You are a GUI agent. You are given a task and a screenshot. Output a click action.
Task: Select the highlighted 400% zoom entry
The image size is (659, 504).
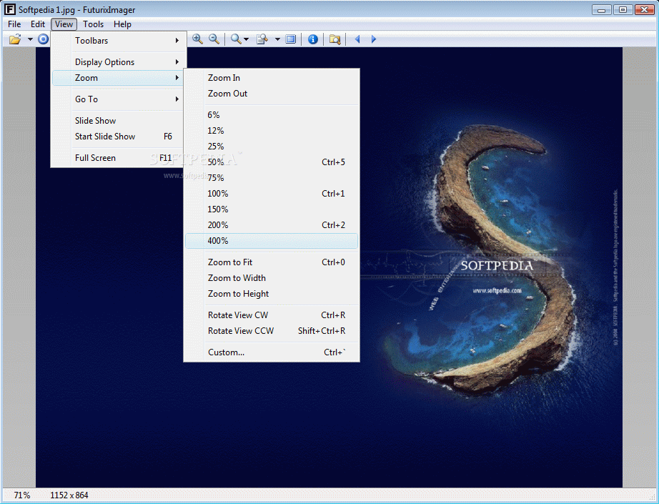point(272,241)
